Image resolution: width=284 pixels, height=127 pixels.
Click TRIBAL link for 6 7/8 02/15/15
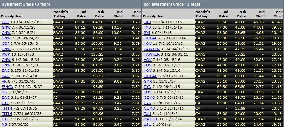coord(150,76)
